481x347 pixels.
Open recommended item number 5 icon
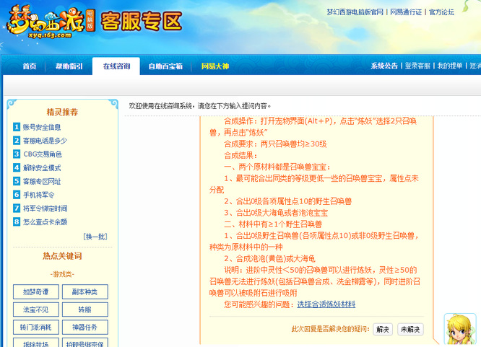click(17, 181)
